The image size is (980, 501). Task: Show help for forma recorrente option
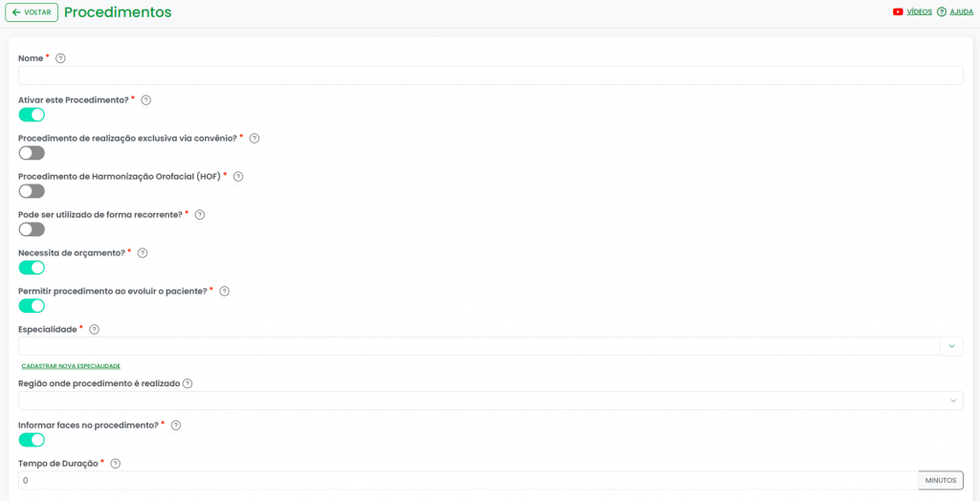click(x=200, y=215)
